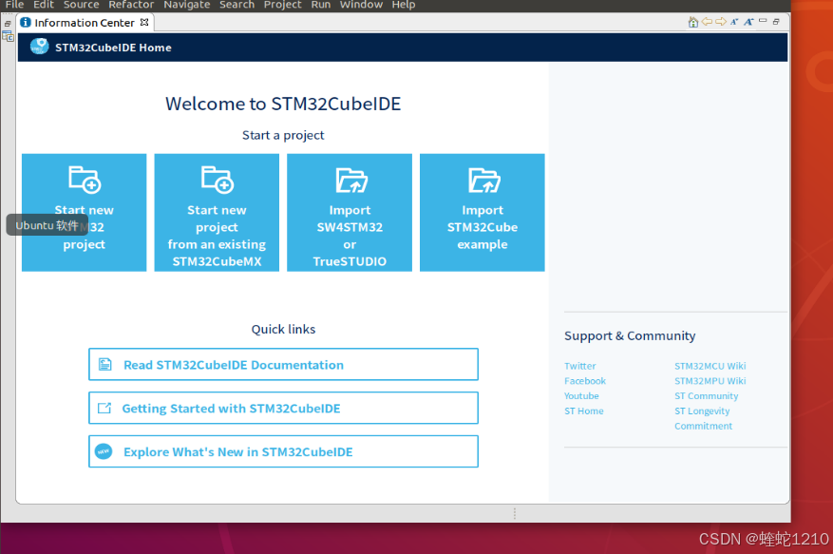Import STM32Cube example tile

tap(483, 213)
